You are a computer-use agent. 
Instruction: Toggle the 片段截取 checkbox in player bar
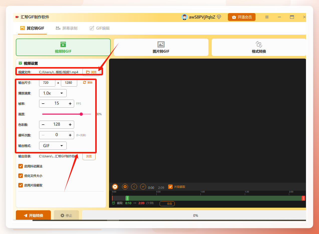click(170, 187)
